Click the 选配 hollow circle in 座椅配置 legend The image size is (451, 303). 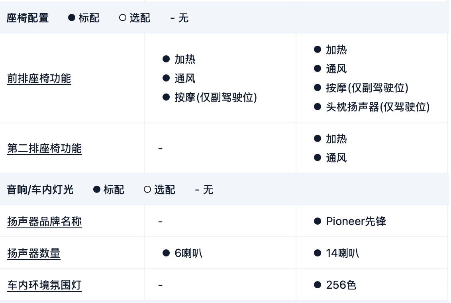(123, 18)
